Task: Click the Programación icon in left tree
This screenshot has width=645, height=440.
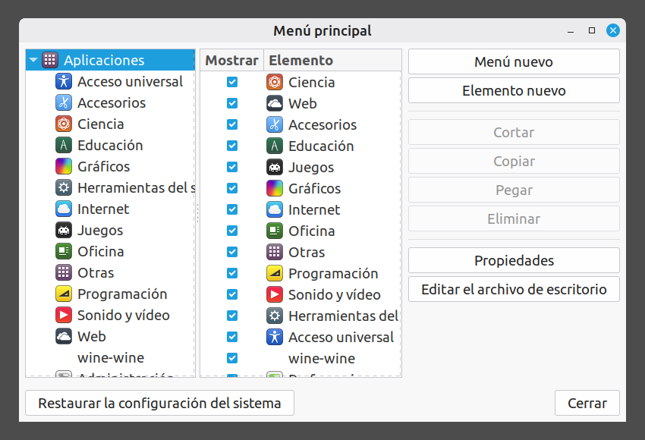Action: [x=64, y=294]
